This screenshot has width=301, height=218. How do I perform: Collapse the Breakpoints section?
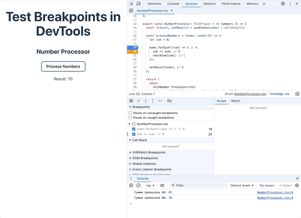click(130, 107)
